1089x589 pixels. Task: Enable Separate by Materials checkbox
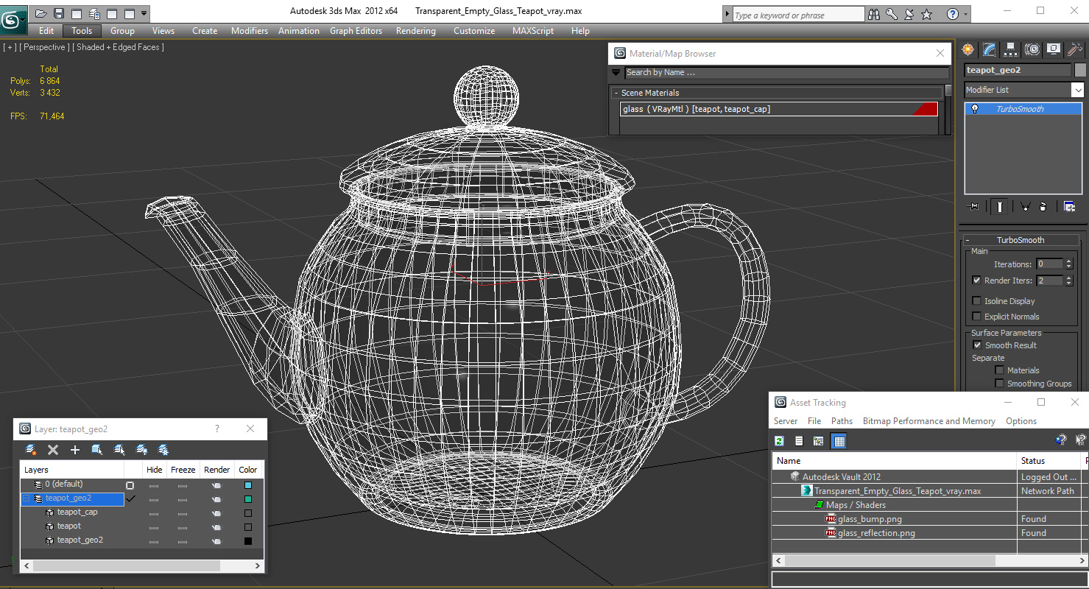coord(999,370)
